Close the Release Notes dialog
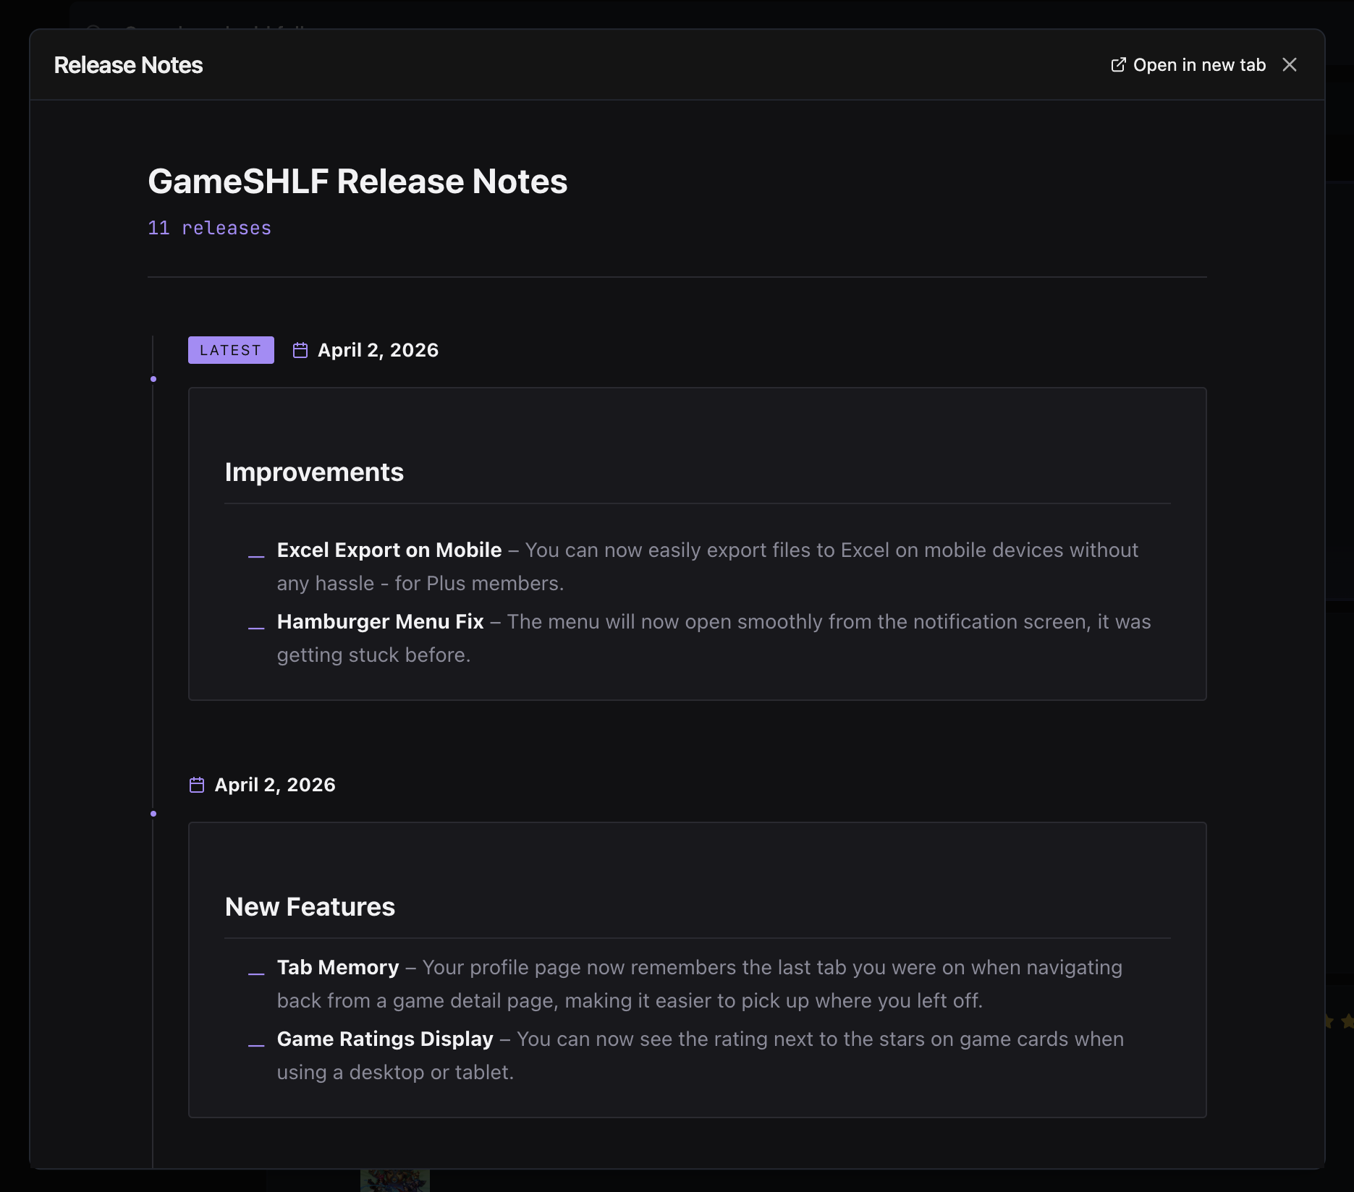 click(x=1290, y=65)
